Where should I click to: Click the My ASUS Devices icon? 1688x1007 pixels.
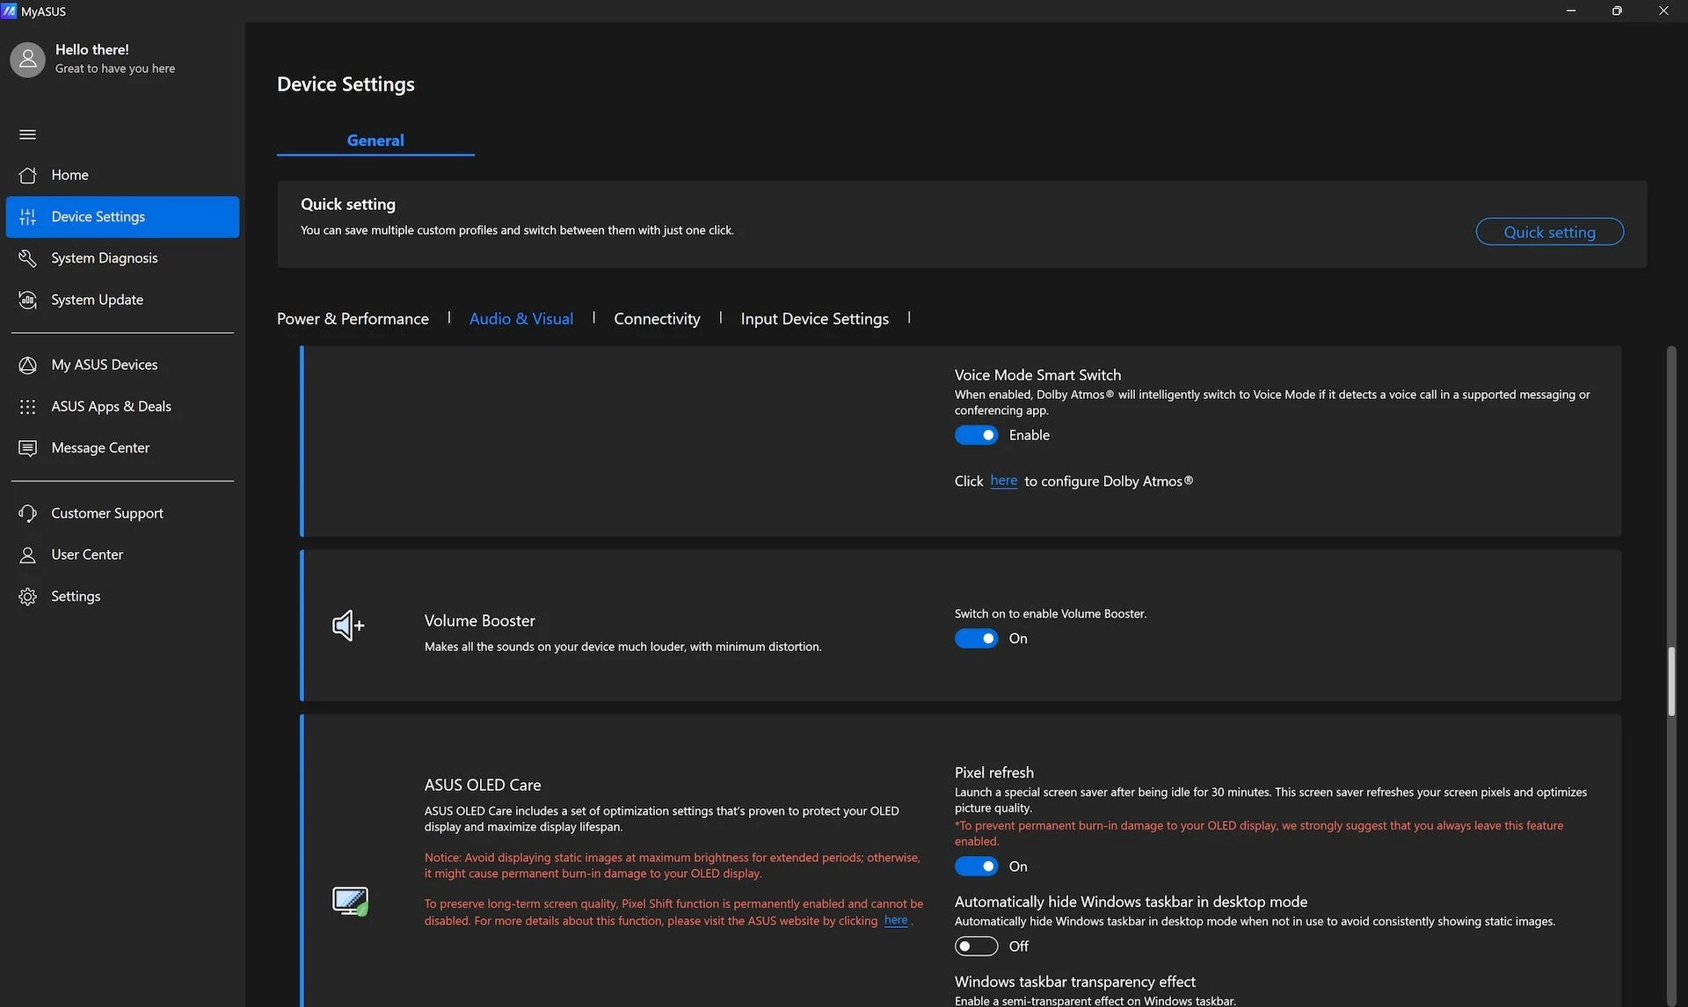click(27, 365)
